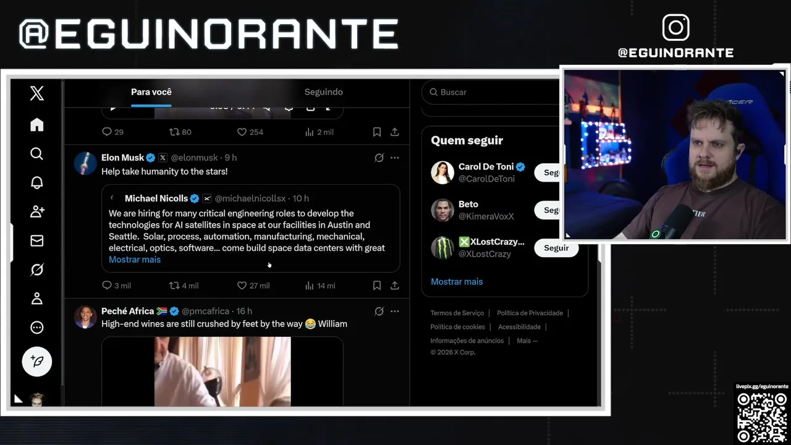Open more options on Peché Africa post
Image resolution: width=791 pixels, height=445 pixels.
pos(395,311)
